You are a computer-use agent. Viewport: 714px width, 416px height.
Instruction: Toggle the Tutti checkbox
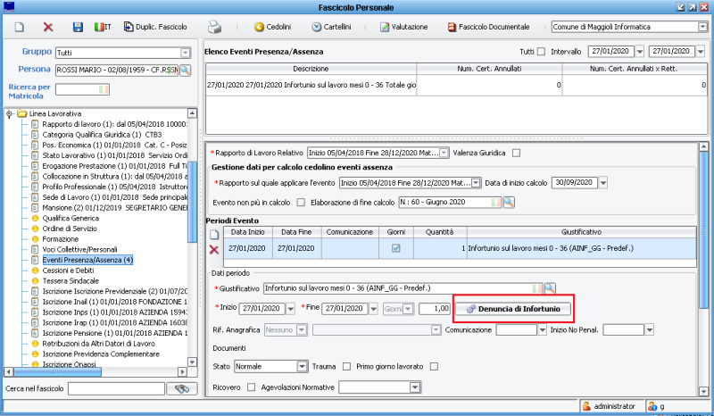click(541, 53)
